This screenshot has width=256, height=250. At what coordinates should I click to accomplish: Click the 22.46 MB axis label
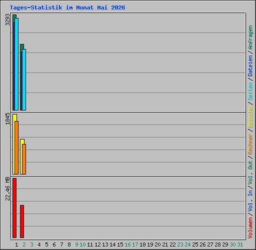click(x=7, y=189)
